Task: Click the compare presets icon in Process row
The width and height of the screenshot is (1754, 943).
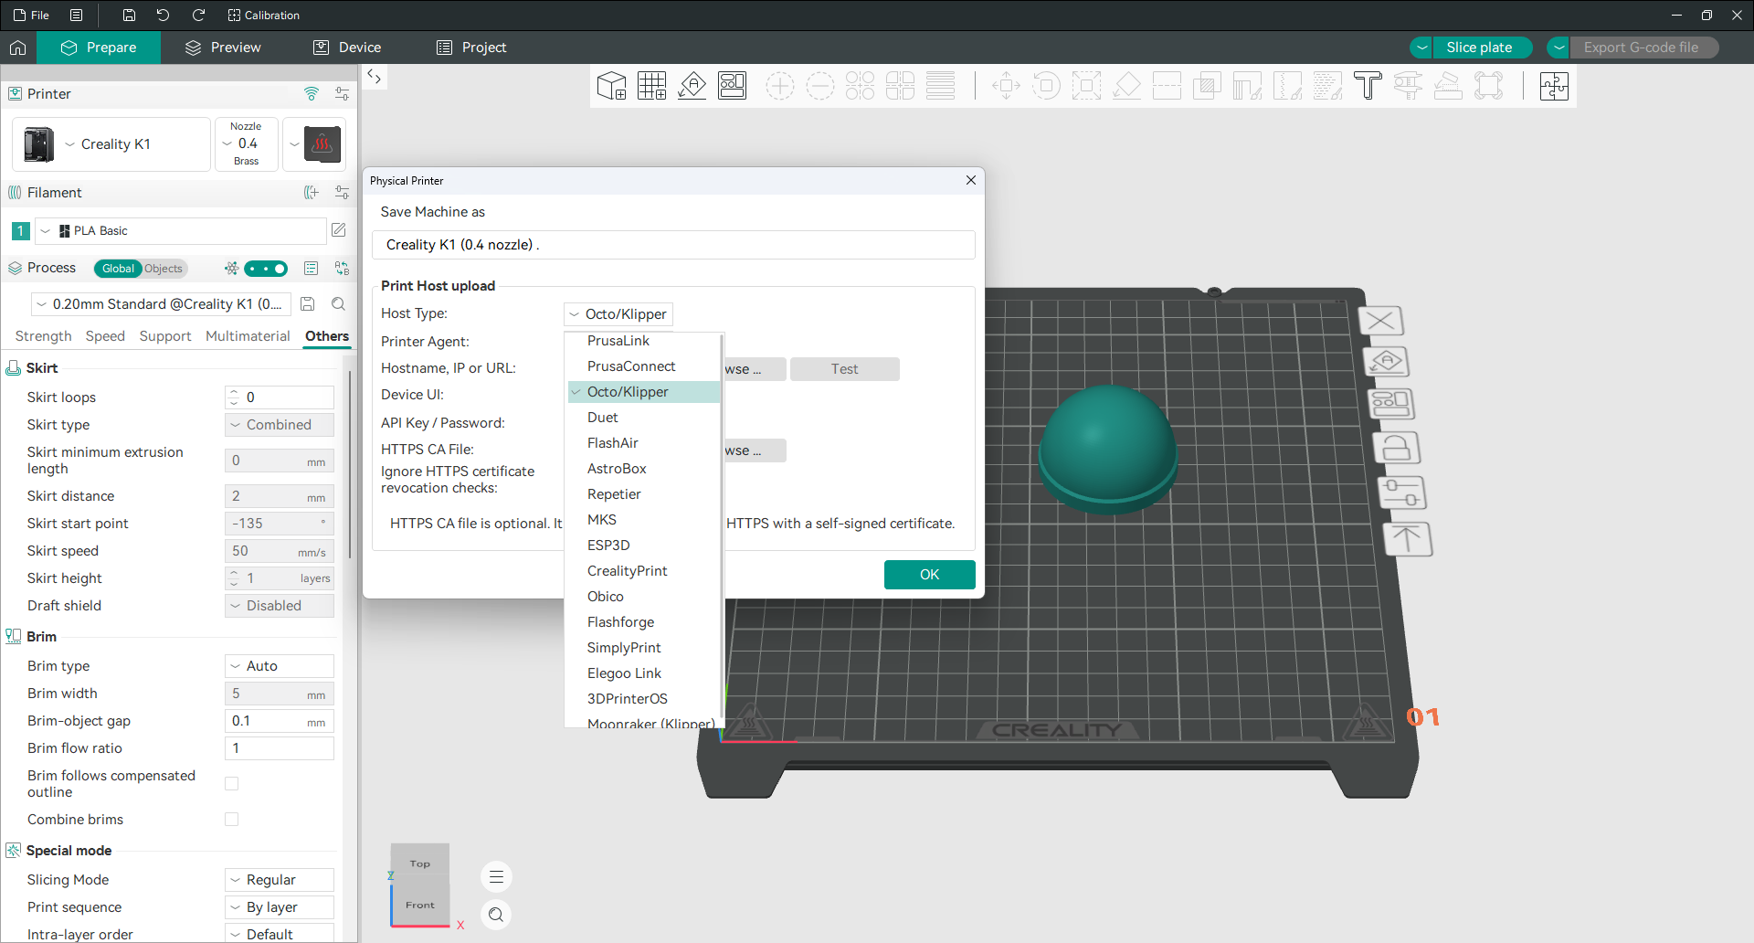Action: pyautogui.click(x=342, y=269)
